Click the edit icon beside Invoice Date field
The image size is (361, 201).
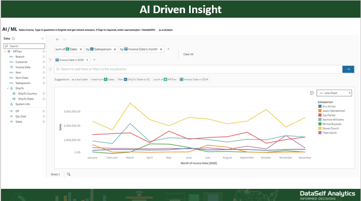44,67
